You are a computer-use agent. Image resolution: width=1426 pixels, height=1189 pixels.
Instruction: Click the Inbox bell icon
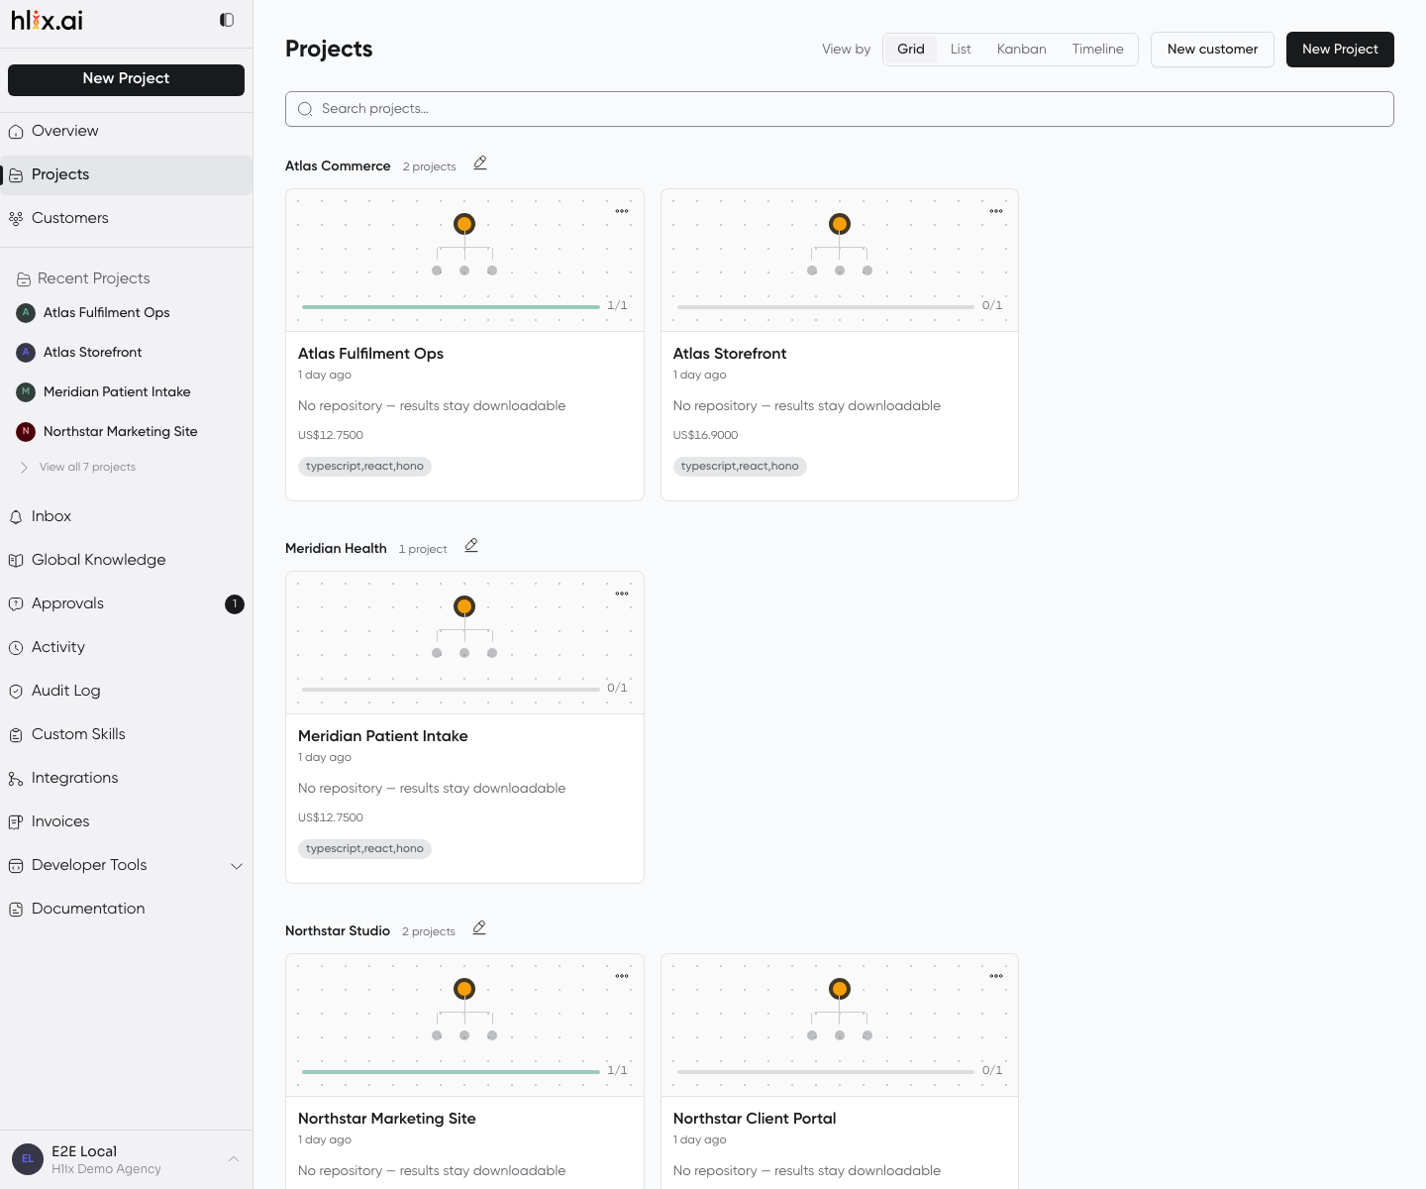coord(16,517)
